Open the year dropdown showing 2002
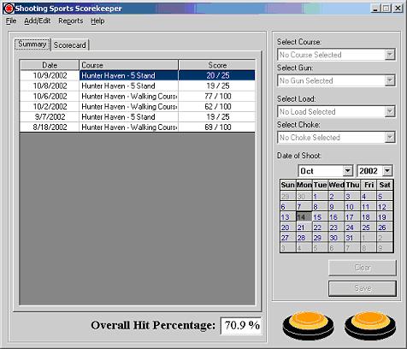Viewport: 407px width, 349px height. pyautogui.click(x=387, y=171)
